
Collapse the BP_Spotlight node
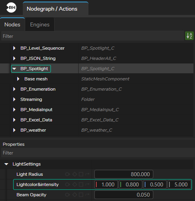(14, 69)
